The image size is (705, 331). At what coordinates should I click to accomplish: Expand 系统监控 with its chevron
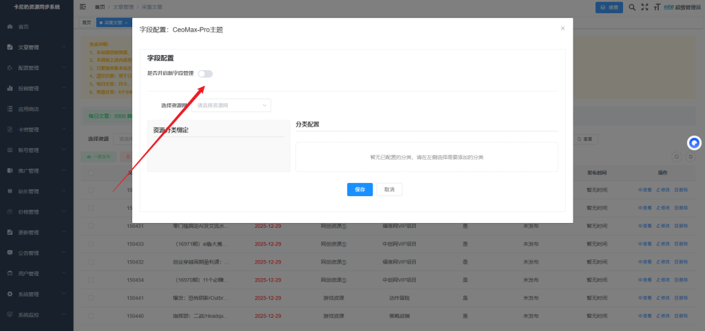(64, 315)
